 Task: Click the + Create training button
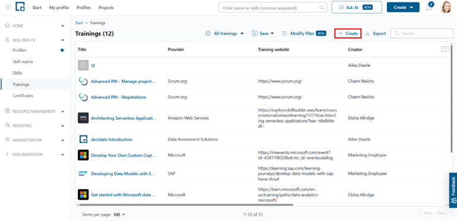(x=348, y=33)
